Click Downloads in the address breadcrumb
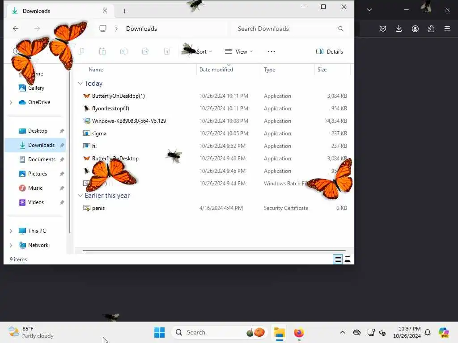Screen dimensions: 458x343 point(141,29)
